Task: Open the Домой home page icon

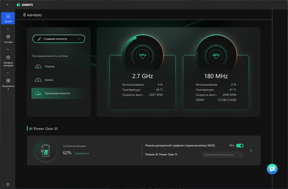Action: [8, 18]
